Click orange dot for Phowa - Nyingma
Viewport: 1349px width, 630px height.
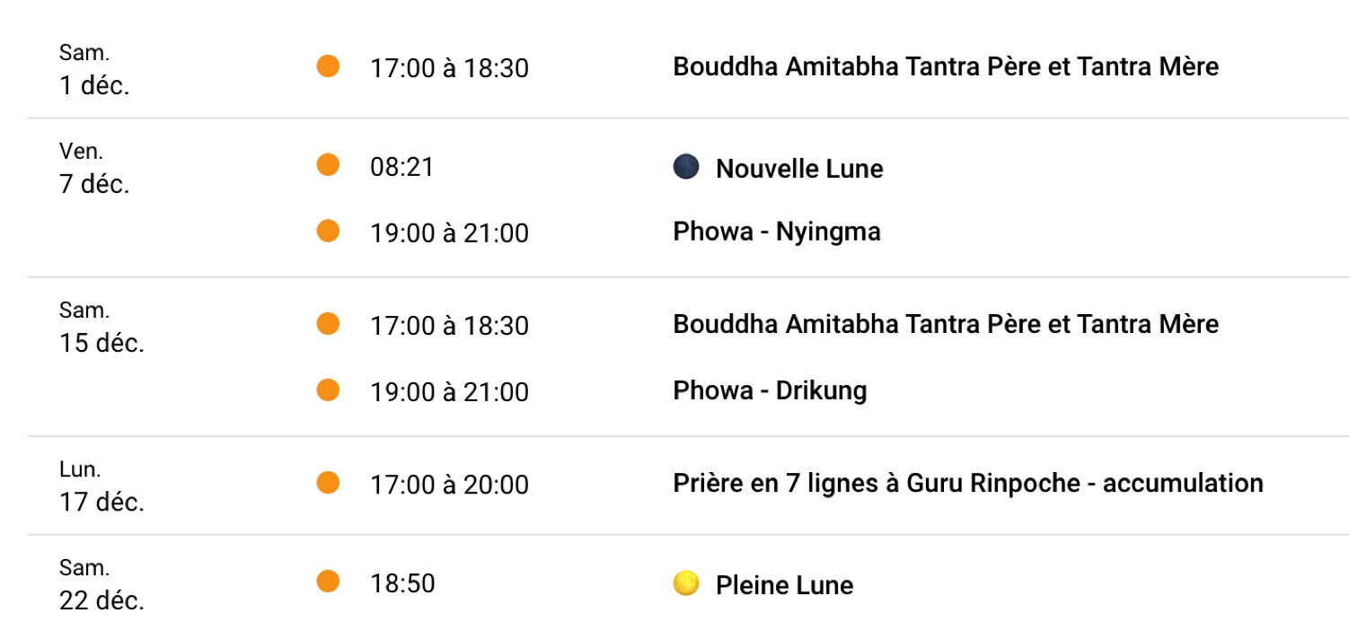point(329,232)
